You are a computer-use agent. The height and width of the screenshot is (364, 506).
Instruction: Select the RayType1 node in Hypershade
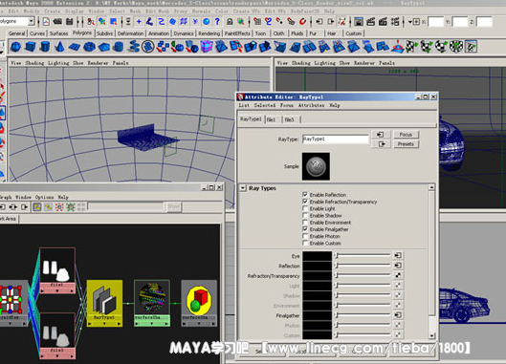click(x=104, y=303)
